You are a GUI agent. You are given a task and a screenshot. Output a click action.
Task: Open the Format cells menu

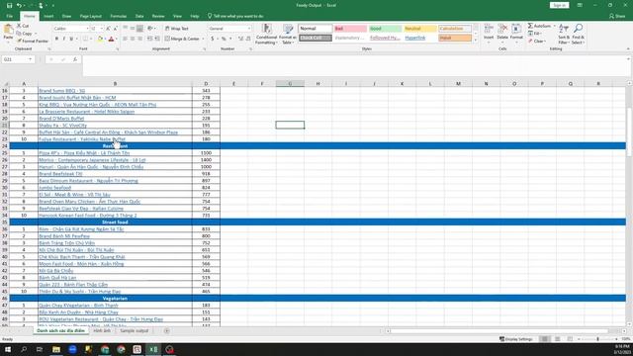516,33
